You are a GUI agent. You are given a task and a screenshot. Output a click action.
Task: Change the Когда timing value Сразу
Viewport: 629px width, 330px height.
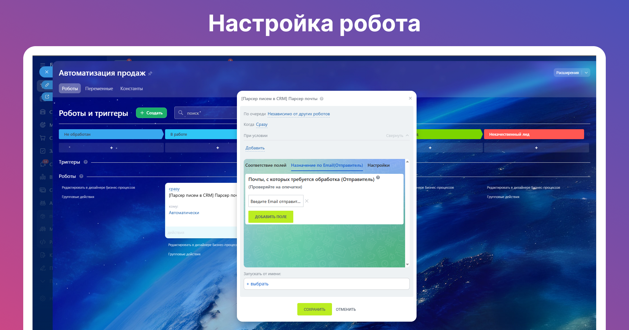pyautogui.click(x=262, y=125)
